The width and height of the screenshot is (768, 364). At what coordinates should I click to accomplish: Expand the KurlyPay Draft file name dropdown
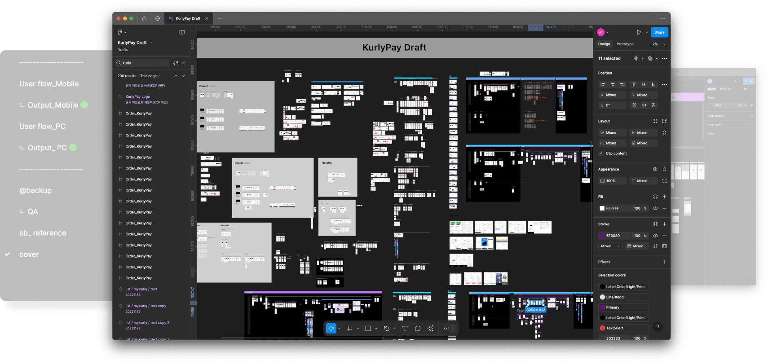tap(152, 43)
